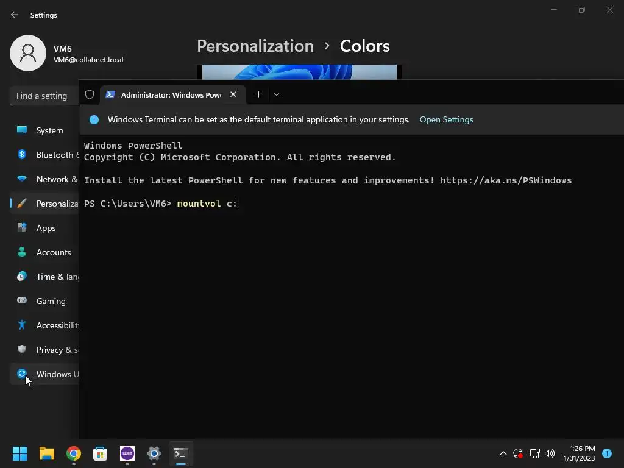Screen dimensions: 624x468
Task: Open Microsoft Store from the taskbar
Action: tap(101, 453)
